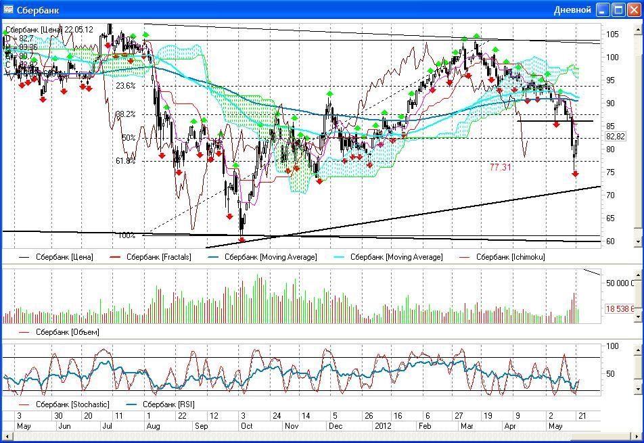Click the Aug month label on time axis
644x443 pixels.
tap(153, 426)
